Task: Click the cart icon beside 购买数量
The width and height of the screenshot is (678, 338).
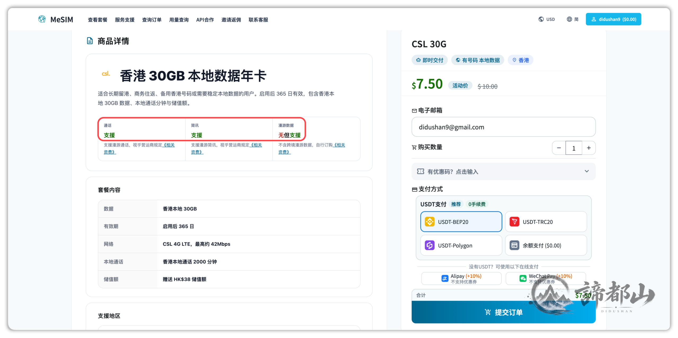Action: tap(414, 147)
